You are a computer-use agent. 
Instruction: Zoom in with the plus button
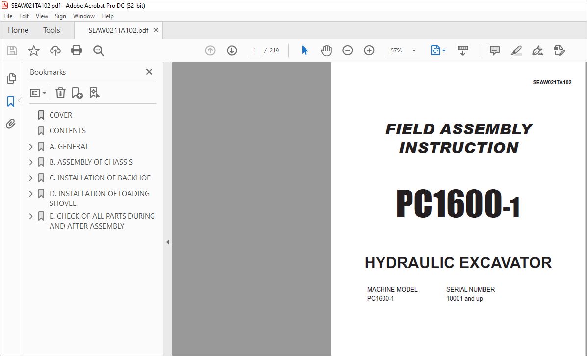click(x=369, y=51)
